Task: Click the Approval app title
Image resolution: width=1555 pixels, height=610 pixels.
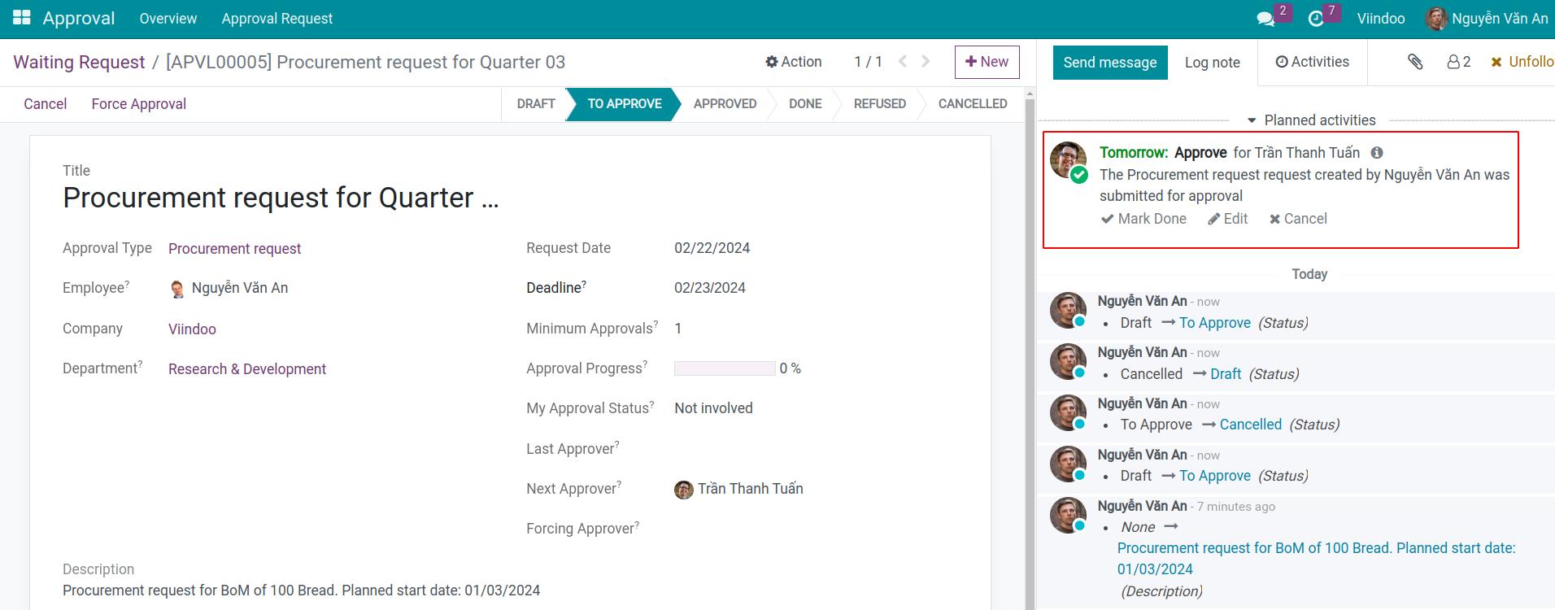Action: pyautogui.click(x=78, y=19)
